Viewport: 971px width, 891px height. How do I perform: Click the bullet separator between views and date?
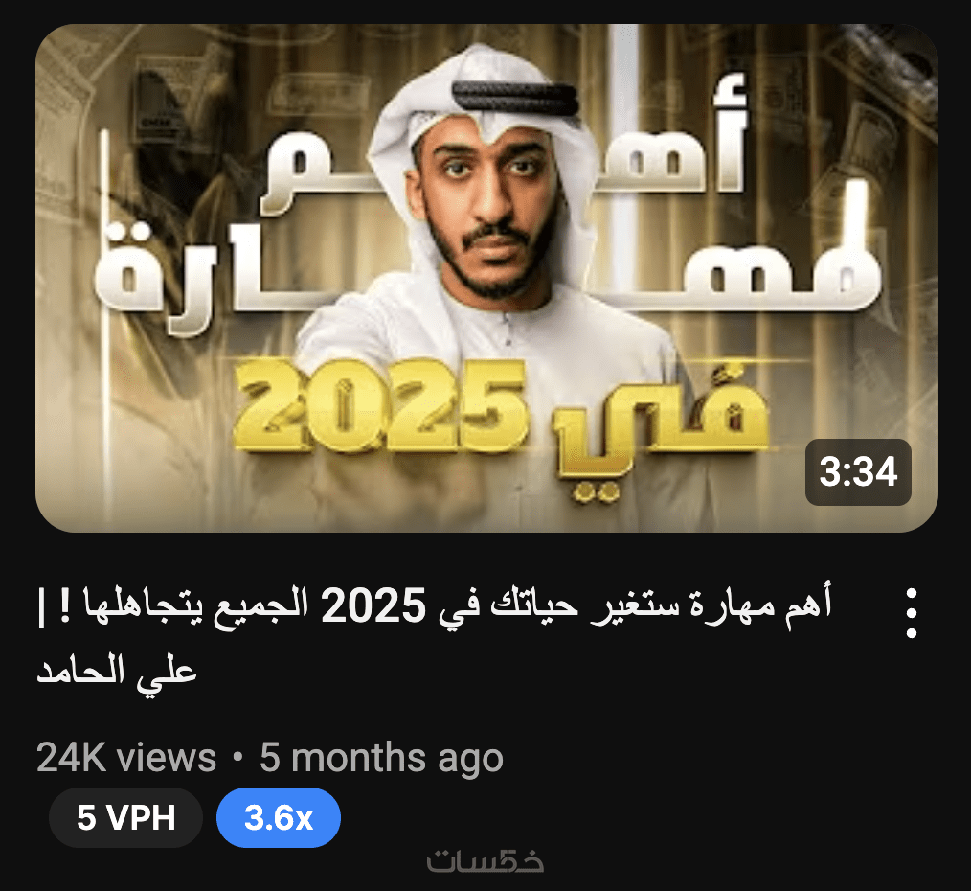[x=237, y=757]
